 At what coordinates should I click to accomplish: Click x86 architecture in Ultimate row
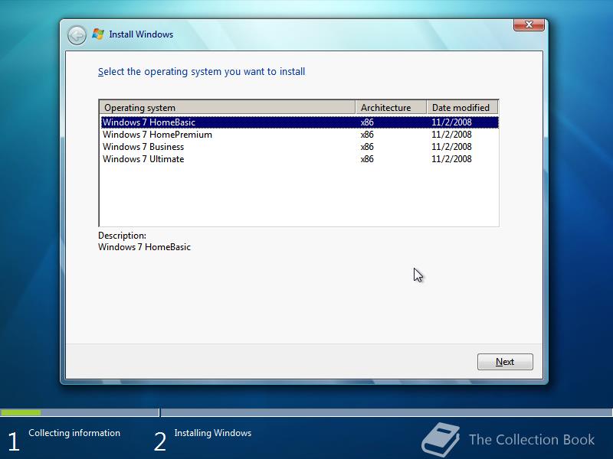[x=367, y=159]
